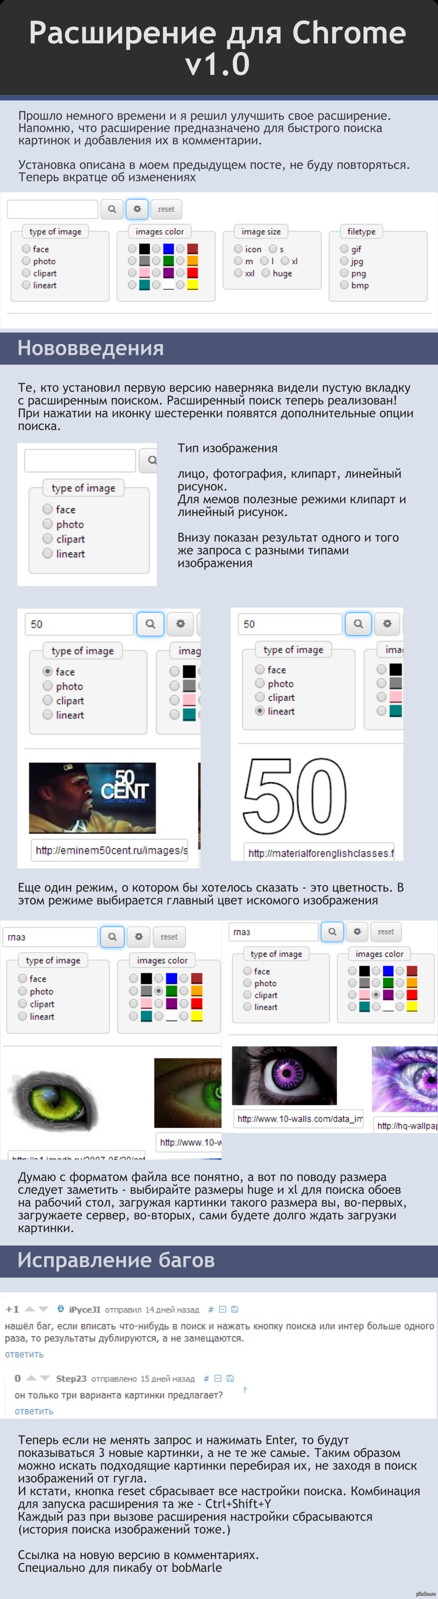438x1599 pixels.
Task: Select the gif filetype radio button
Action: pyautogui.click(x=344, y=249)
